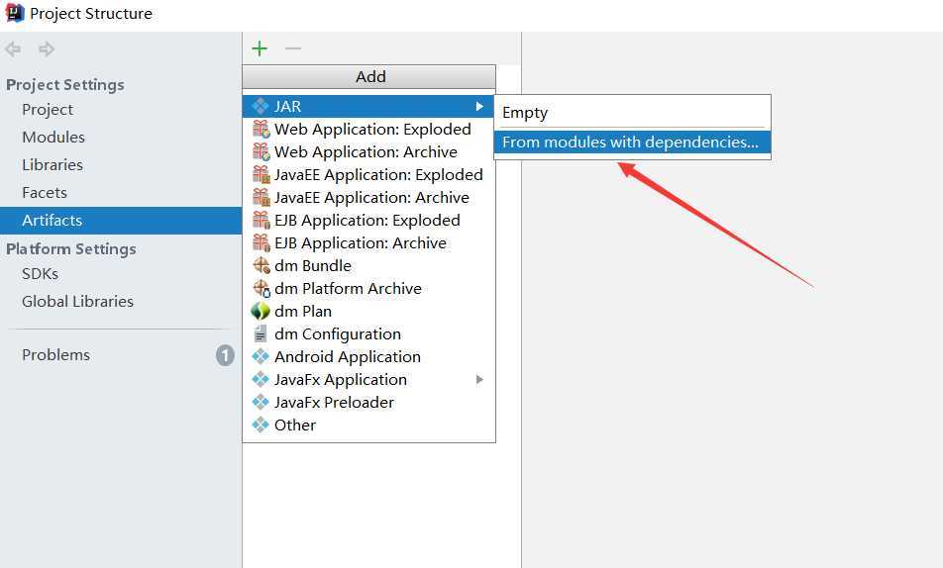
Task: Select EJB Application: Archive entry
Action: 368,243
